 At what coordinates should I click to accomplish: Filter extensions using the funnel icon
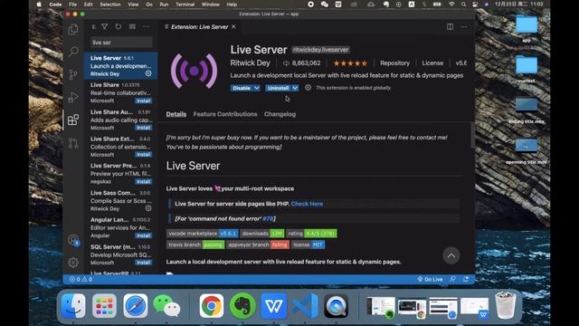tap(105, 26)
